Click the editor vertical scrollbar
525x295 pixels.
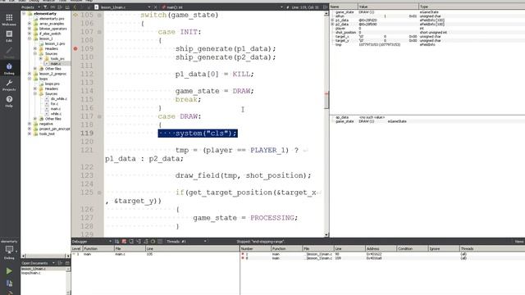pyautogui.click(x=326, y=124)
